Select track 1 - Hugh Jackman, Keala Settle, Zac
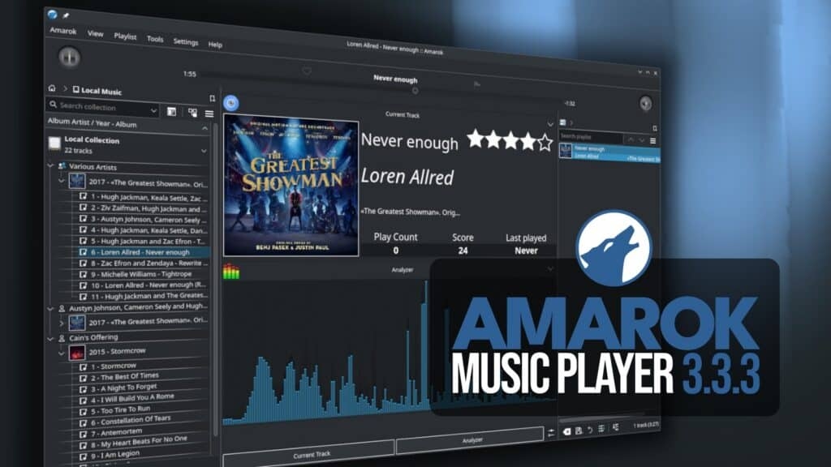Image resolution: width=831 pixels, height=467 pixels. coord(143,197)
